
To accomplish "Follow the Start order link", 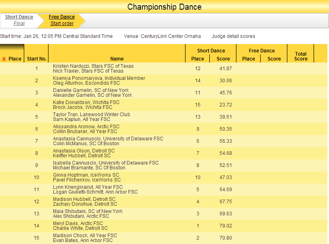I will 62,23.
